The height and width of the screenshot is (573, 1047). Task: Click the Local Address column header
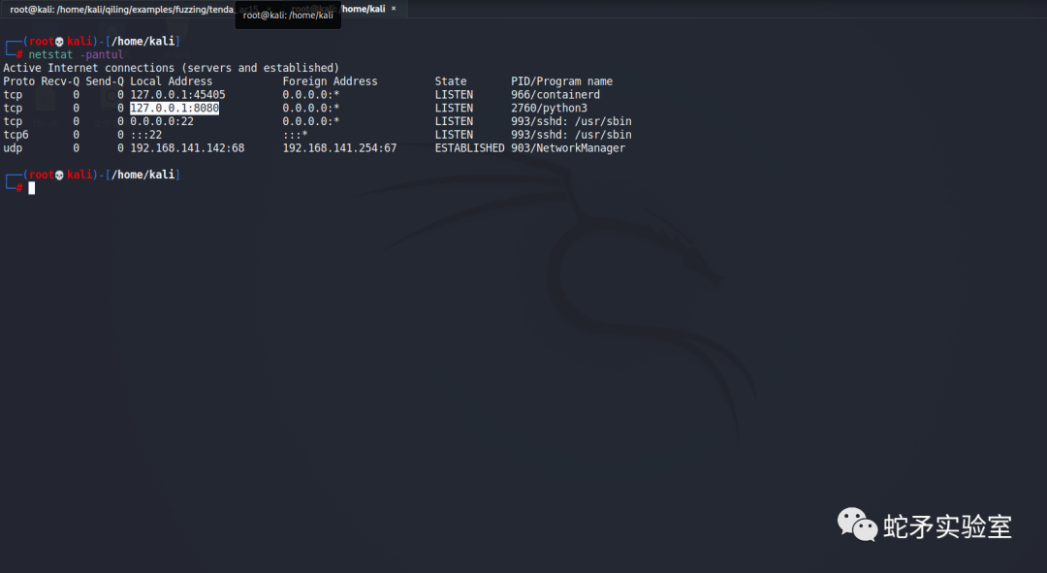click(x=171, y=81)
